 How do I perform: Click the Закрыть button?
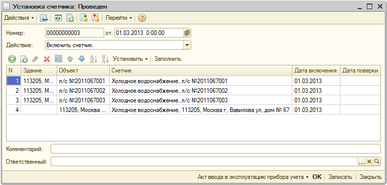point(370,177)
